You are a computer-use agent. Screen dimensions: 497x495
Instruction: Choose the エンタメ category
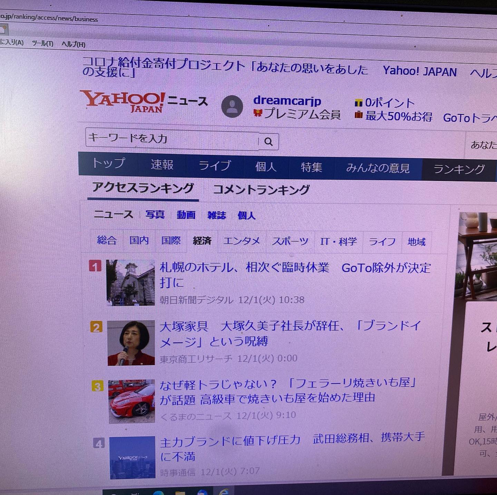[x=242, y=241]
